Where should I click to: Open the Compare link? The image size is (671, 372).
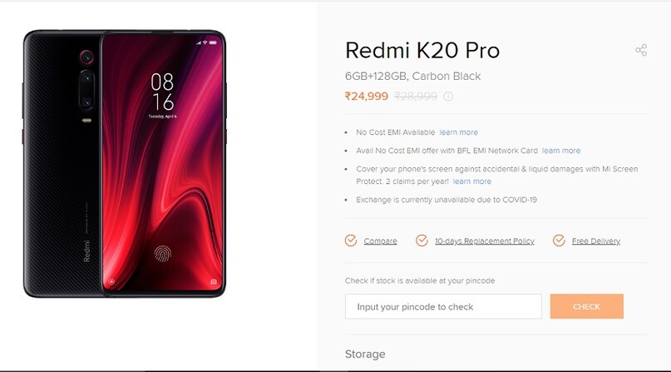(x=381, y=241)
